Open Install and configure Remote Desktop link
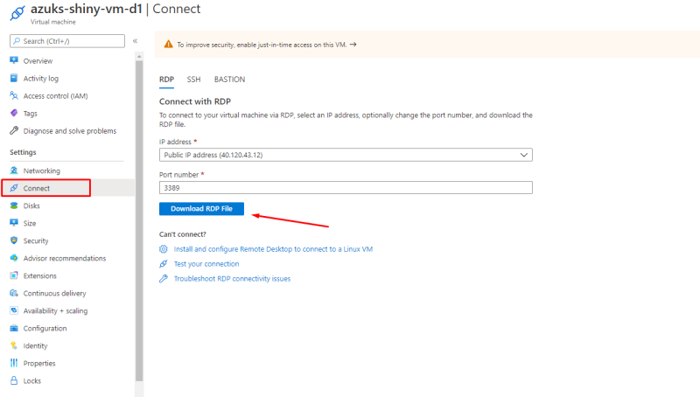This screenshot has height=397, width=700. coord(273,249)
